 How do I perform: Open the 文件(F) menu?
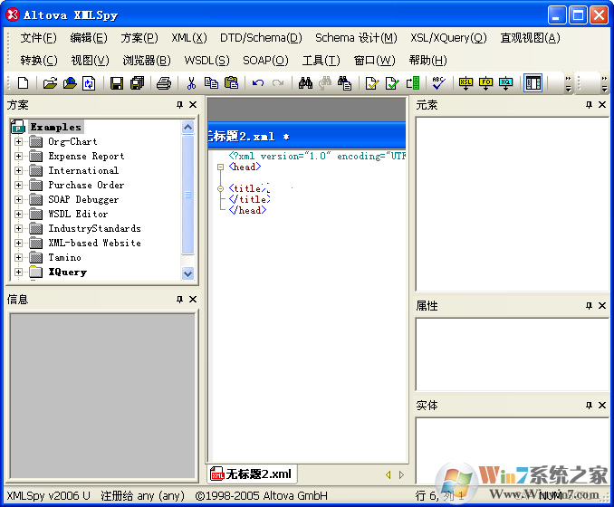point(38,38)
